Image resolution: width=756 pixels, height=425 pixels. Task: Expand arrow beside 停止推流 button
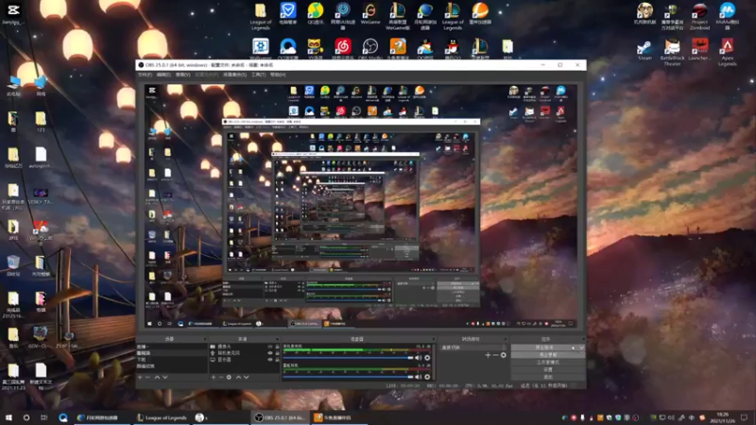(x=581, y=348)
